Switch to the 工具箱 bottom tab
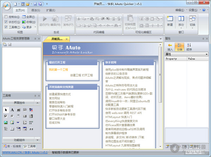The image size is (211, 157). click(x=30, y=146)
